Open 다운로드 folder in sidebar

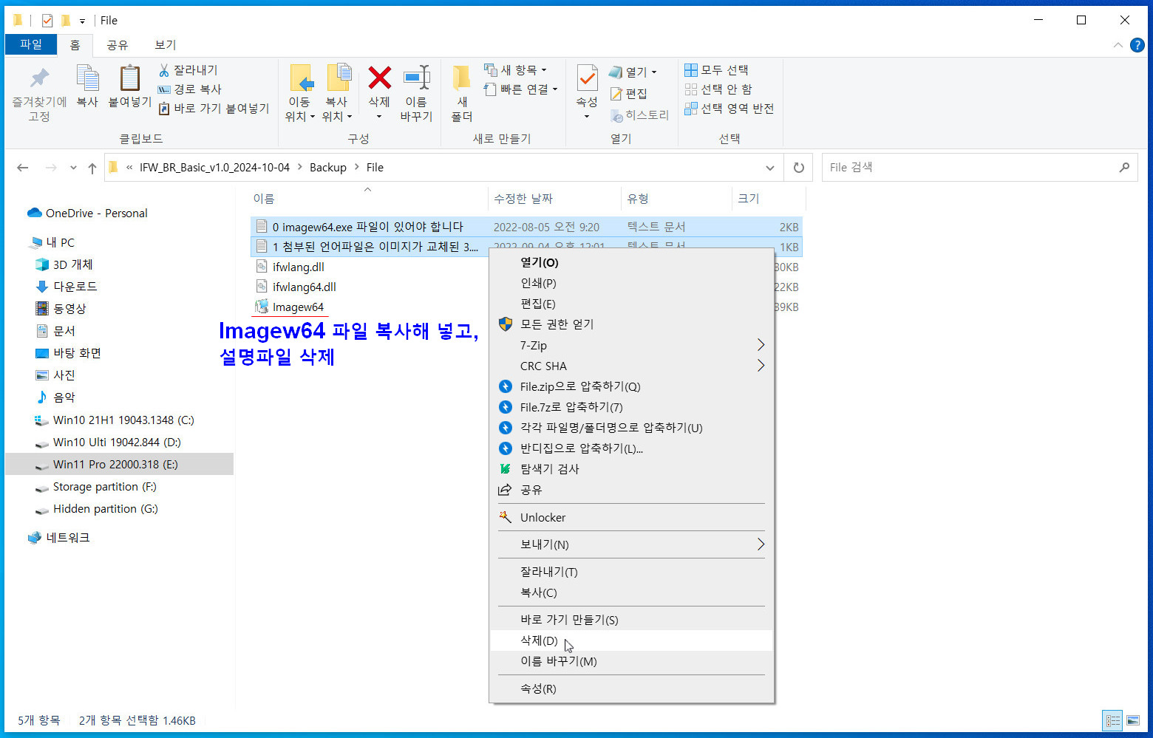click(75, 287)
